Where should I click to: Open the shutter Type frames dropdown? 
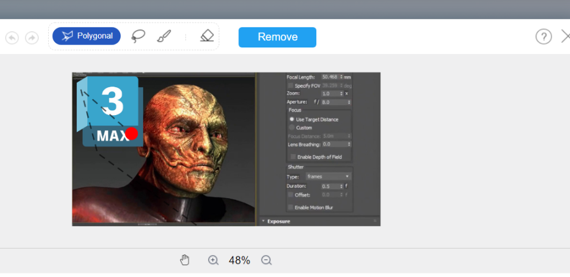coord(328,176)
